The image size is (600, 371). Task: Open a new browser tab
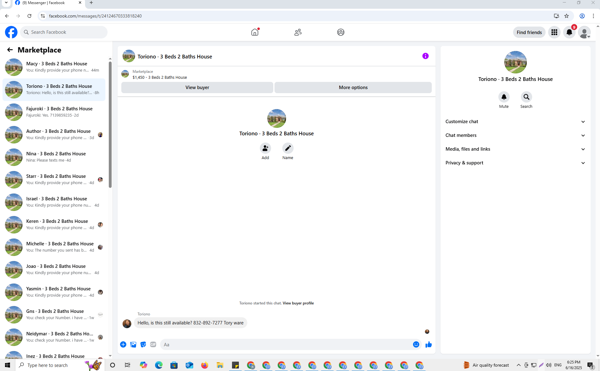[x=91, y=3]
